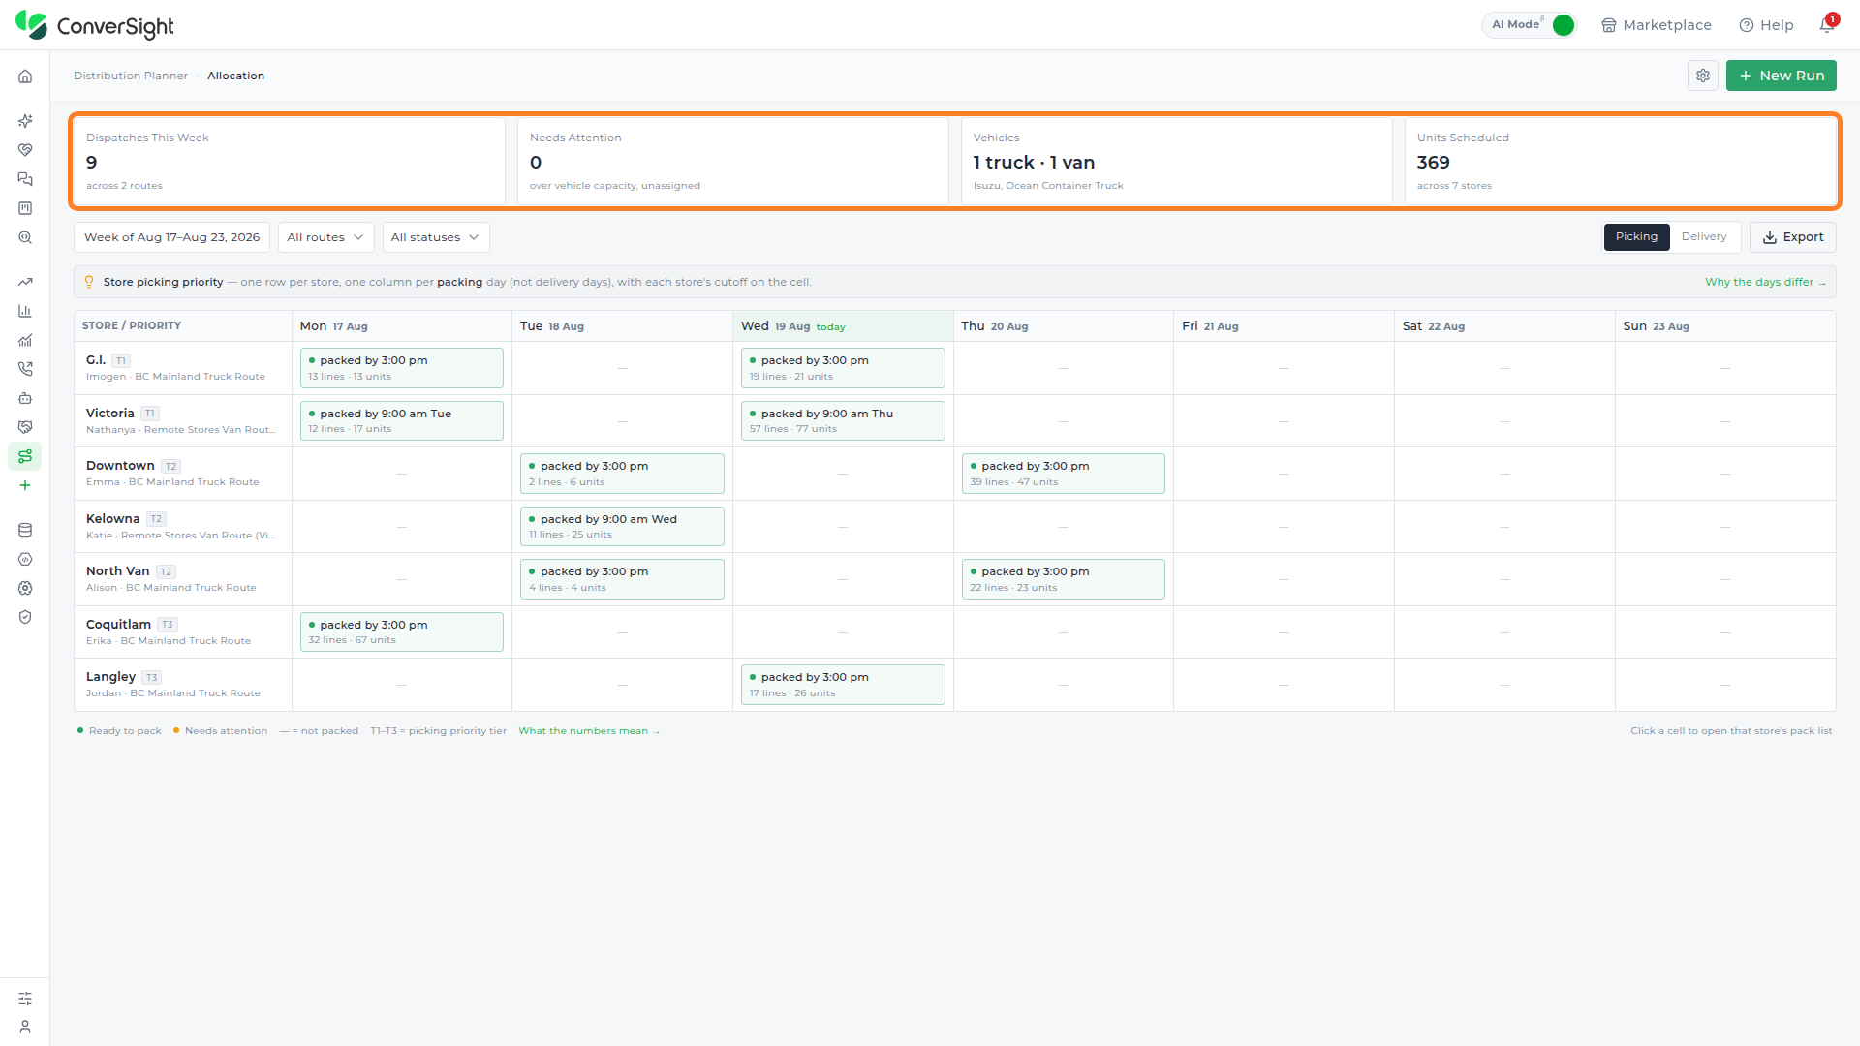Open the user profile icon at bottom
Viewport: 1860px width, 1046px height.
pyautogui.click(x=25, y=1027)
